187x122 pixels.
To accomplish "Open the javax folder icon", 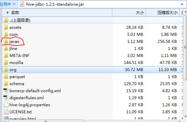I will pyautogui.click(x=6, y=41).
